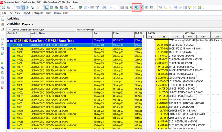Image resolution: width=222 pixels, height=132 pixels.
Task: Open the Help globe question-mark icon
Action: tap(200, 8)
